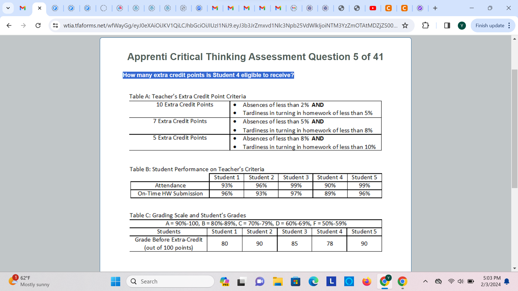Open Chrome three-dot menu
This screenshot has height=291, width=518.
(509, 25)
